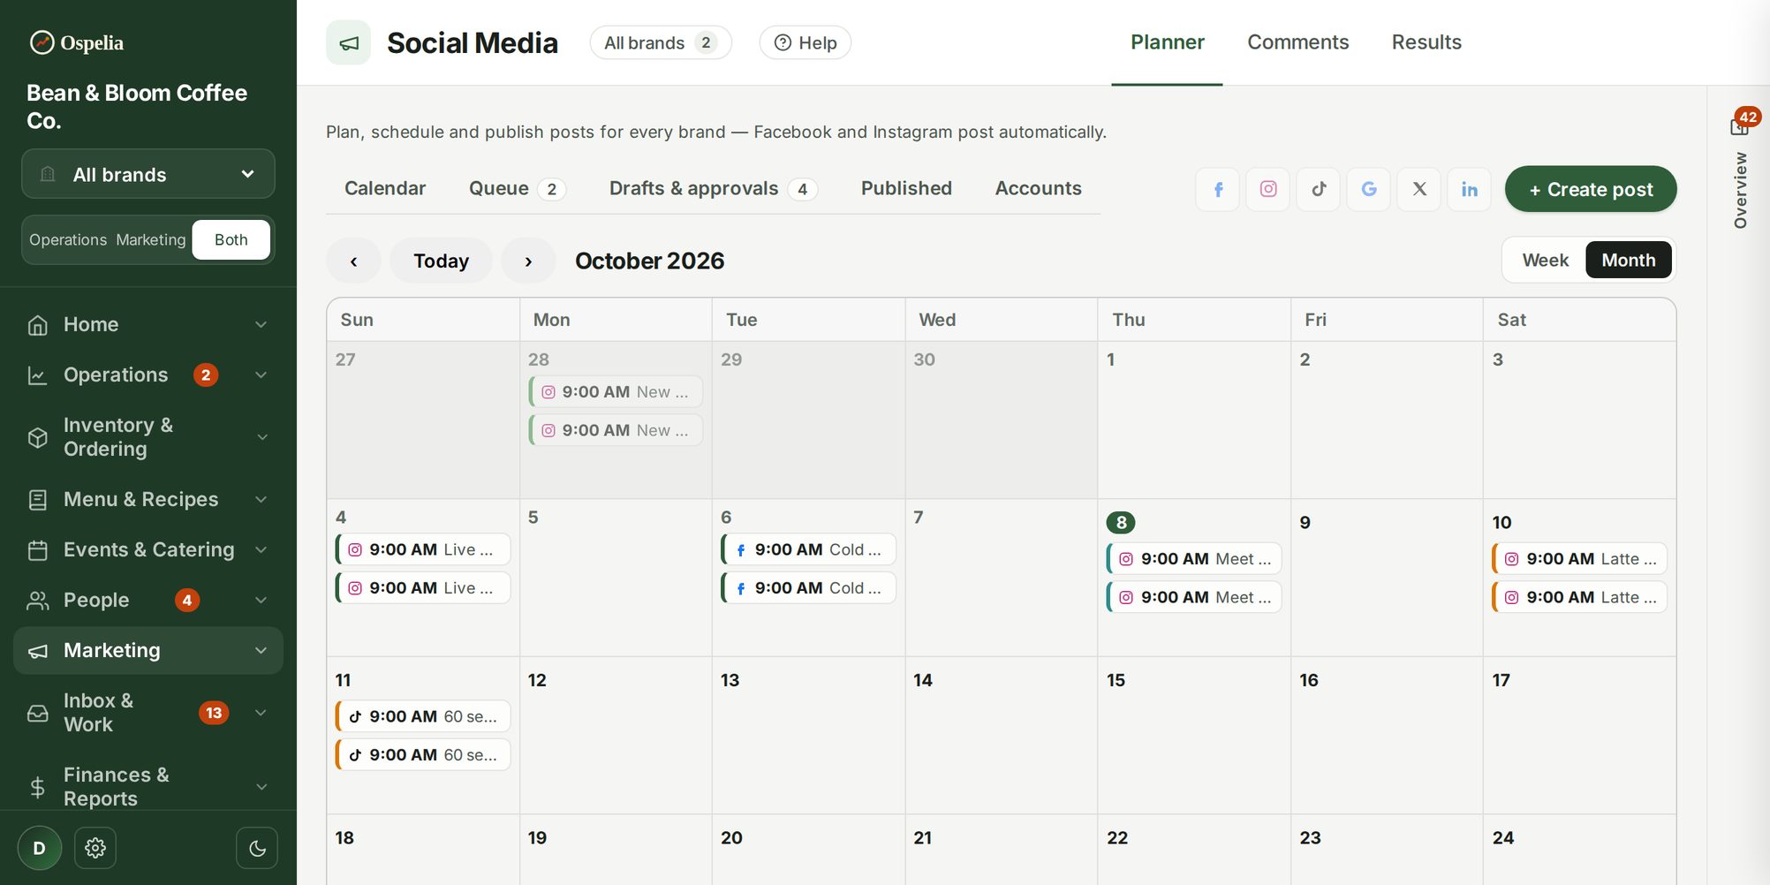The image size is (1770, 885).
Task: Switch sidebar mode to Operations
Action: tap(68, 240)
